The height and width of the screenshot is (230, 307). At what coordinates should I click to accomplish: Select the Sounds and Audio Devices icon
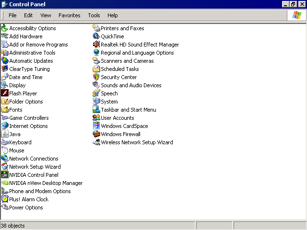[96, 85]
